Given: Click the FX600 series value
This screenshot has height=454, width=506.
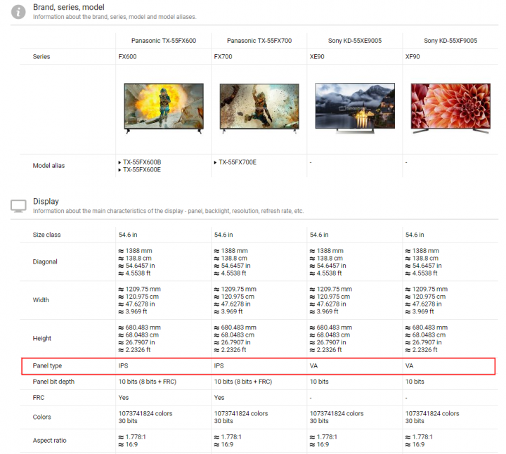Looking at the screenshot, I should [x=127, y=57].
